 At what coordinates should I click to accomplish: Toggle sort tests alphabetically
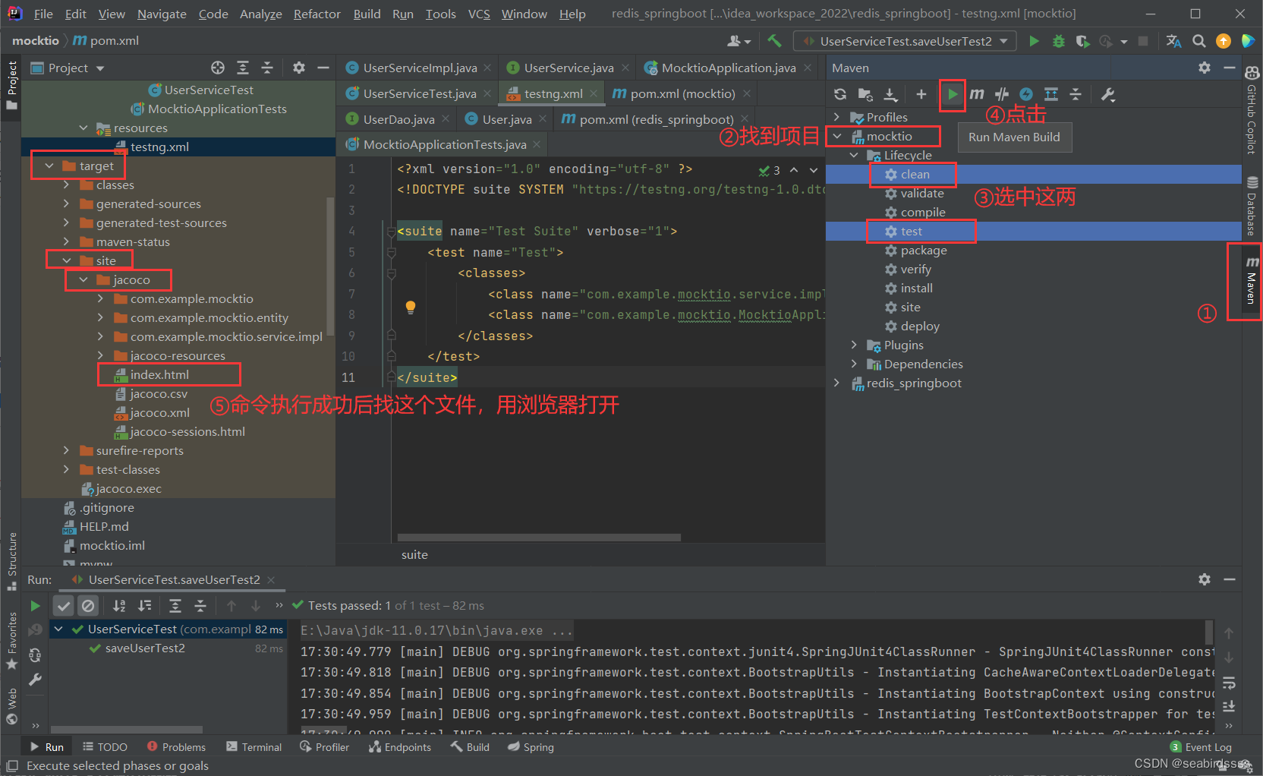(x=119, y=605)
